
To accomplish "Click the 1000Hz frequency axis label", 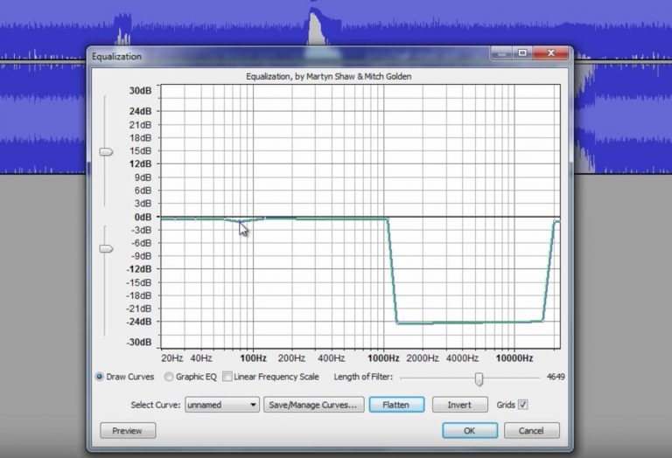I will pos(383,358).
